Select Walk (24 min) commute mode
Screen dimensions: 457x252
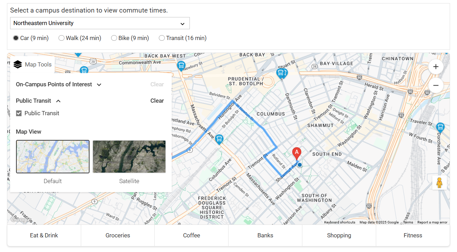(61, 38)
